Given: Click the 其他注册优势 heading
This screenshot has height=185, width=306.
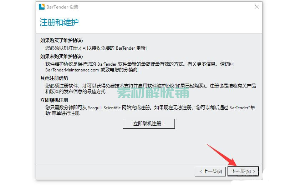Looking at the screenshot, I should pyautogui.click(x=54, y=78).
